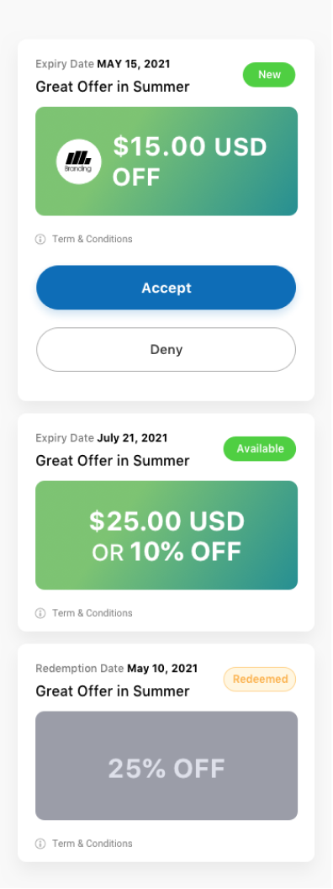Click the July 21, 2021 expiry date
This screenshot has width=333, height=889.
coord(132,437)
